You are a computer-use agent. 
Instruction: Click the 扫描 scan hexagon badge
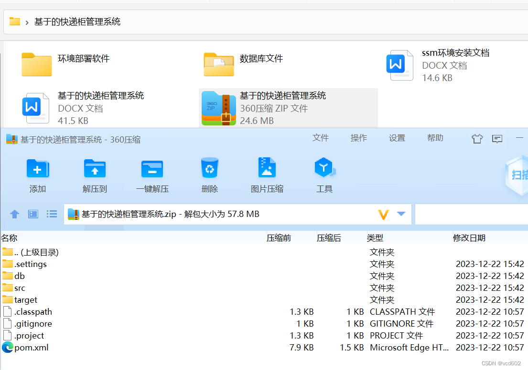point(517,175)
